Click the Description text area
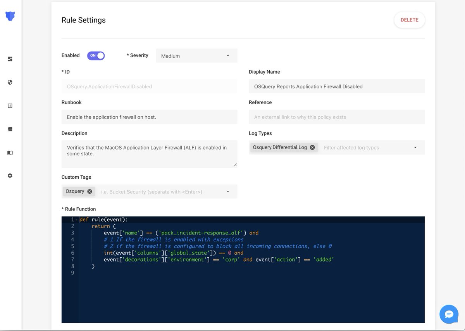465x331 pixels. point(149,154)
